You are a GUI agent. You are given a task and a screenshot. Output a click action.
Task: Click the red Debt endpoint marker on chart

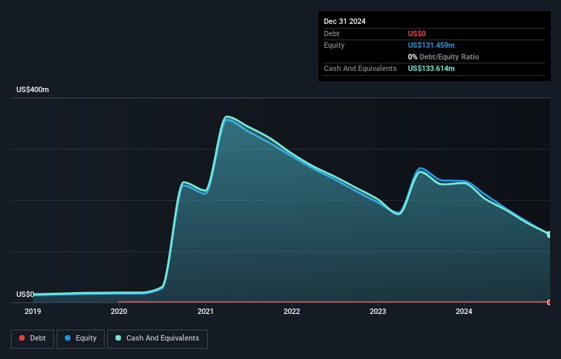[x=549, y=302]
